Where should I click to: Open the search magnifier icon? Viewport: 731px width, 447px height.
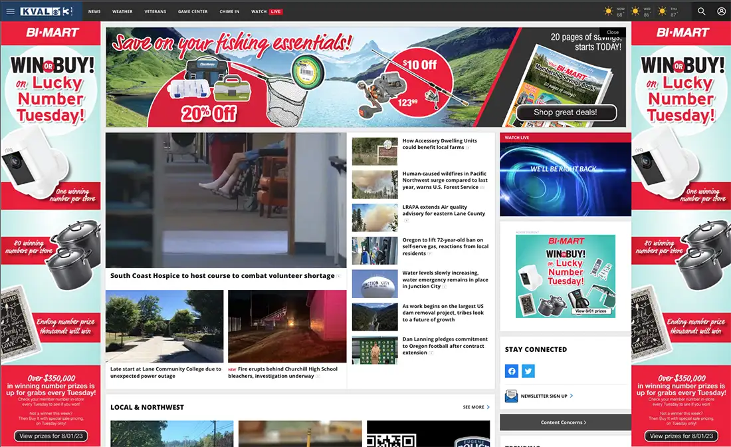701,11
